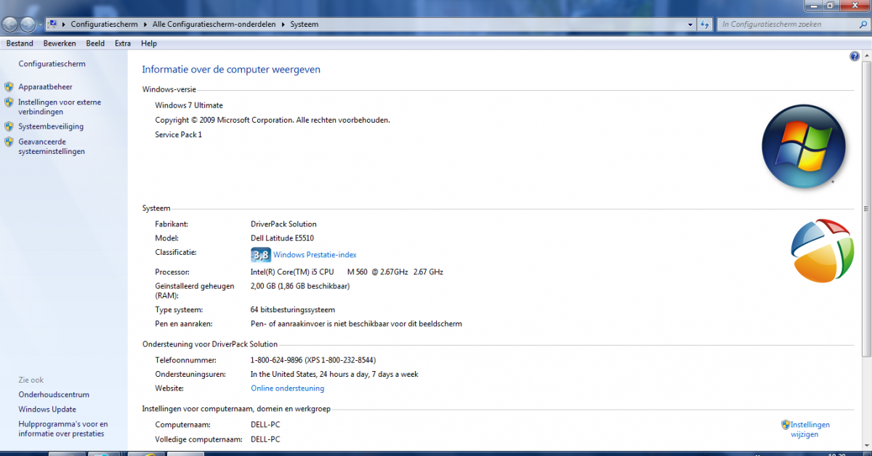Click the Computernaam value 'DELL-PC'

pyautogui.click(x=265, y=425)
